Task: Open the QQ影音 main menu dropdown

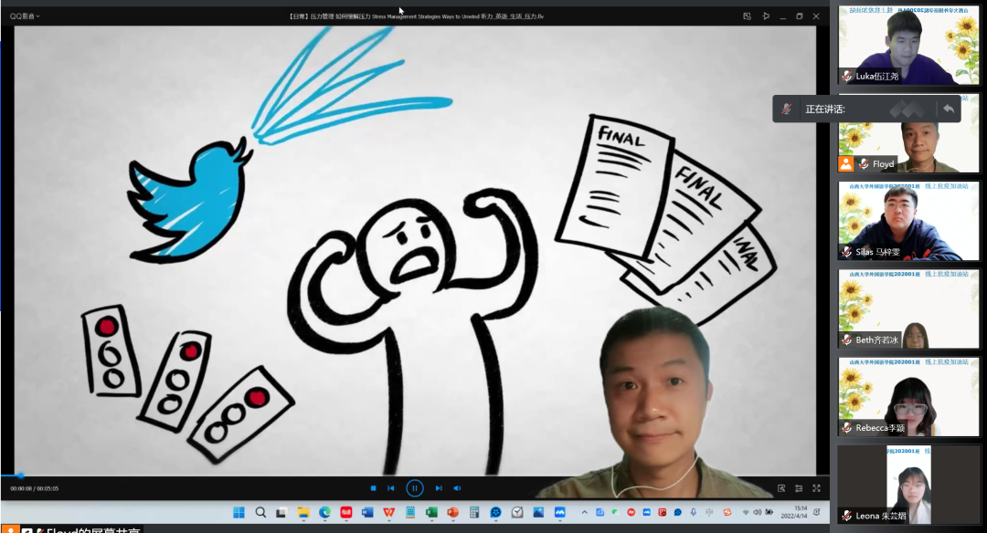Action: tap(25, 16)
